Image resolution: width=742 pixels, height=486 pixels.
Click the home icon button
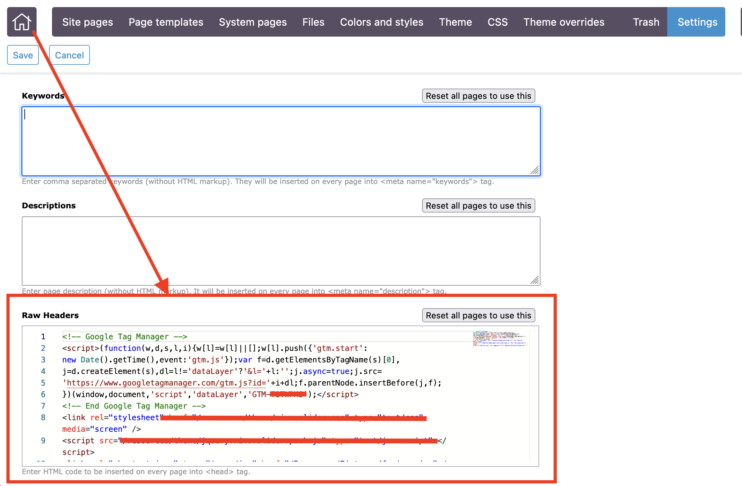pyautogui.click(x=22, y=22)
